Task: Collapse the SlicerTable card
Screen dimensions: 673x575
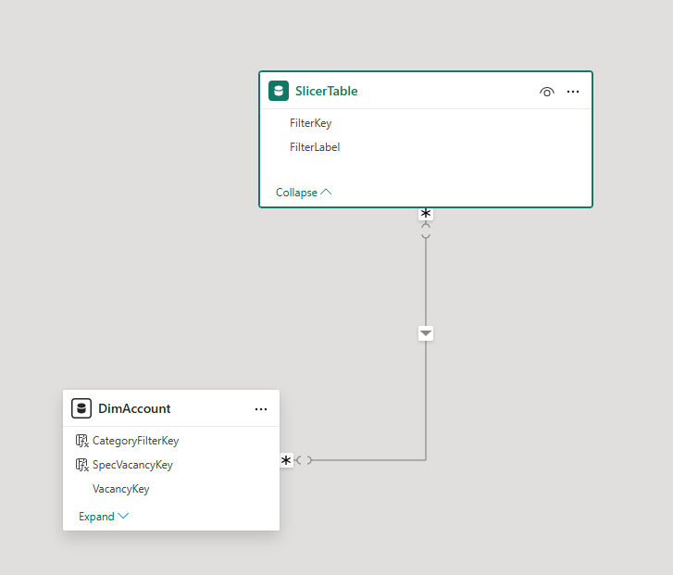Action: click(304, 193)
